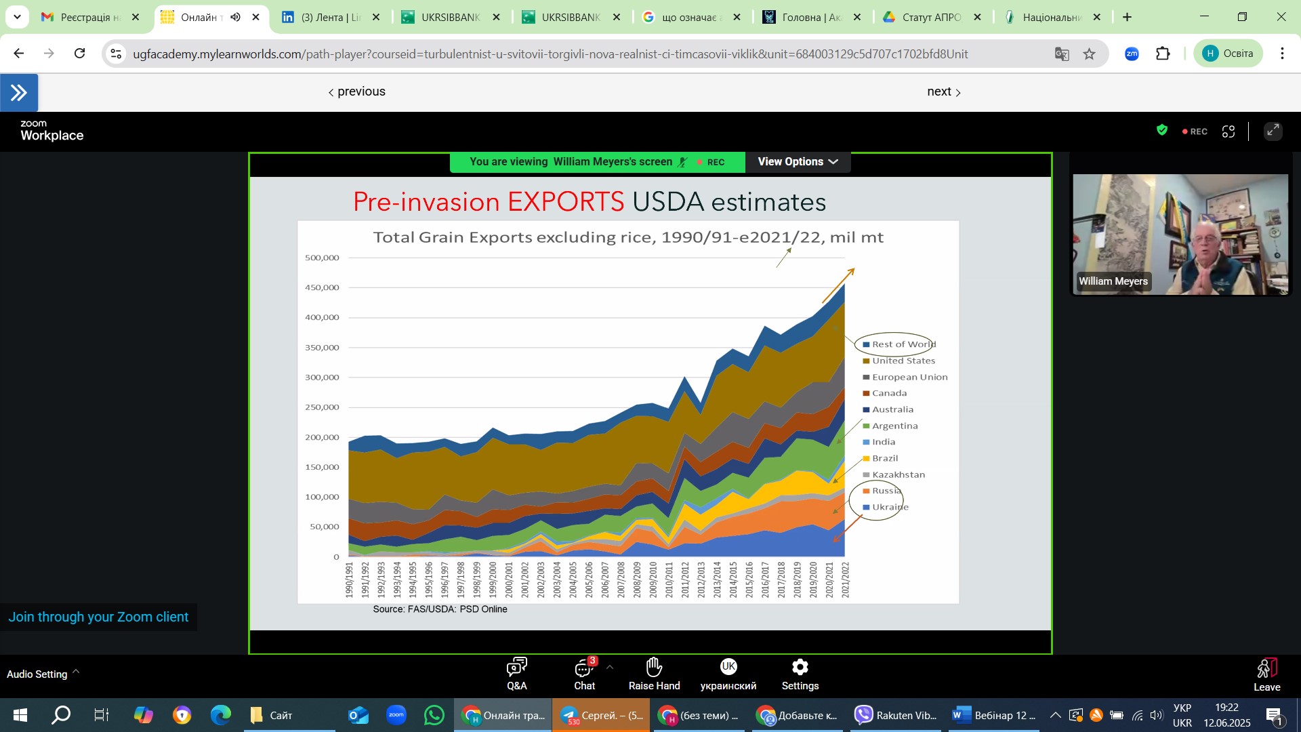Switch to the LinkedIn Лента tab
The image size is (1301, 732).
(x=330, y=17)
